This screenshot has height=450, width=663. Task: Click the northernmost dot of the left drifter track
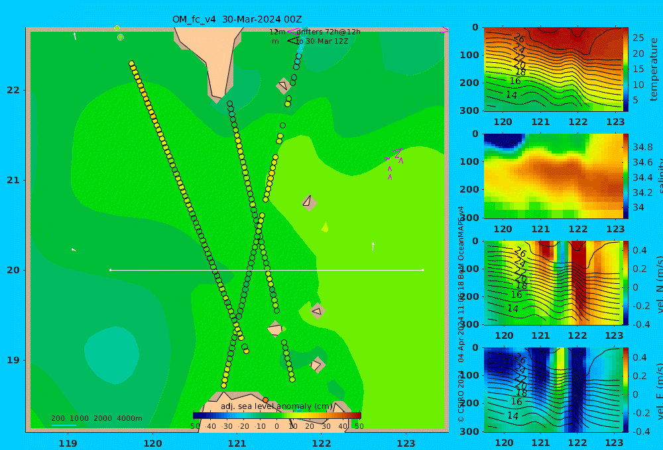[x=131, y=64]
